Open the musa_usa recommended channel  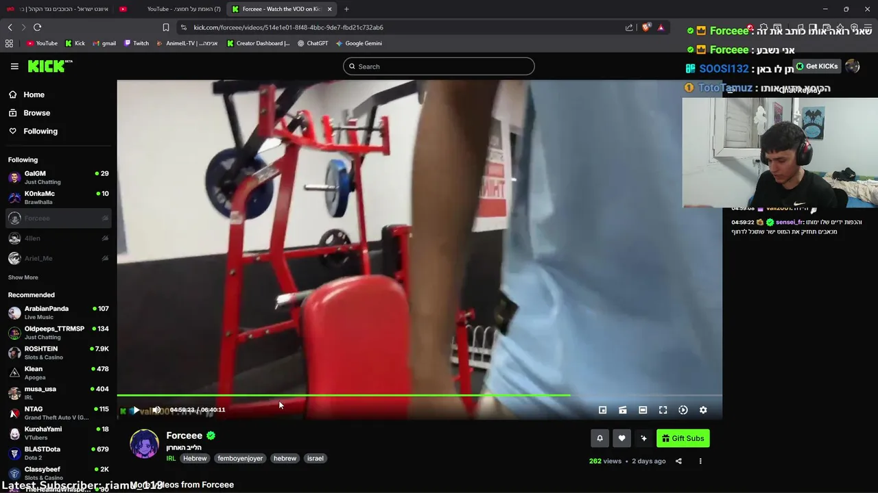click(58, 392)
